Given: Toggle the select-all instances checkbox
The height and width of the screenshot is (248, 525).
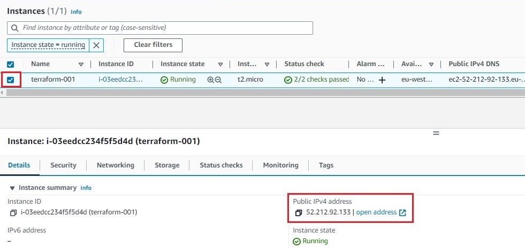Looking at the screenshot, I should tap(11, 65).
